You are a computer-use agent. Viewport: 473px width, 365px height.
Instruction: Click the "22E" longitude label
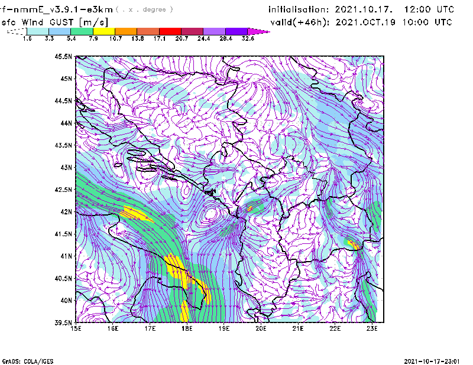coord(335,328)
